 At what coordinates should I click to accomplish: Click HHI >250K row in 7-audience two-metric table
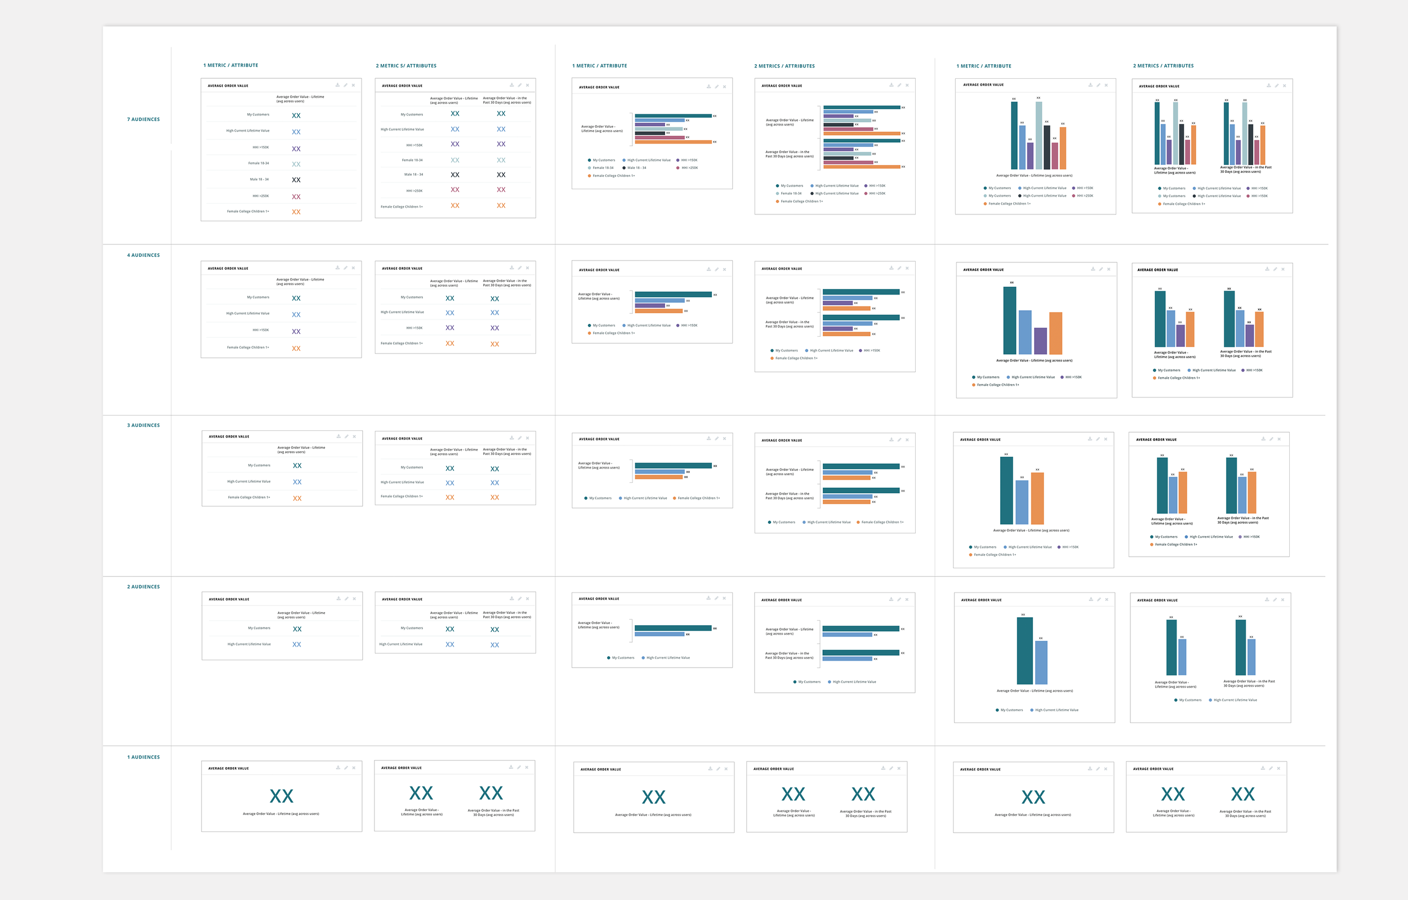(456, 190)
